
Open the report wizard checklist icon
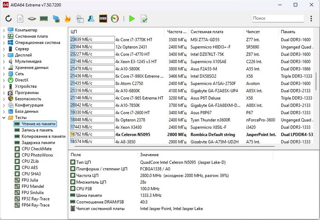click(x=80, y=19)
